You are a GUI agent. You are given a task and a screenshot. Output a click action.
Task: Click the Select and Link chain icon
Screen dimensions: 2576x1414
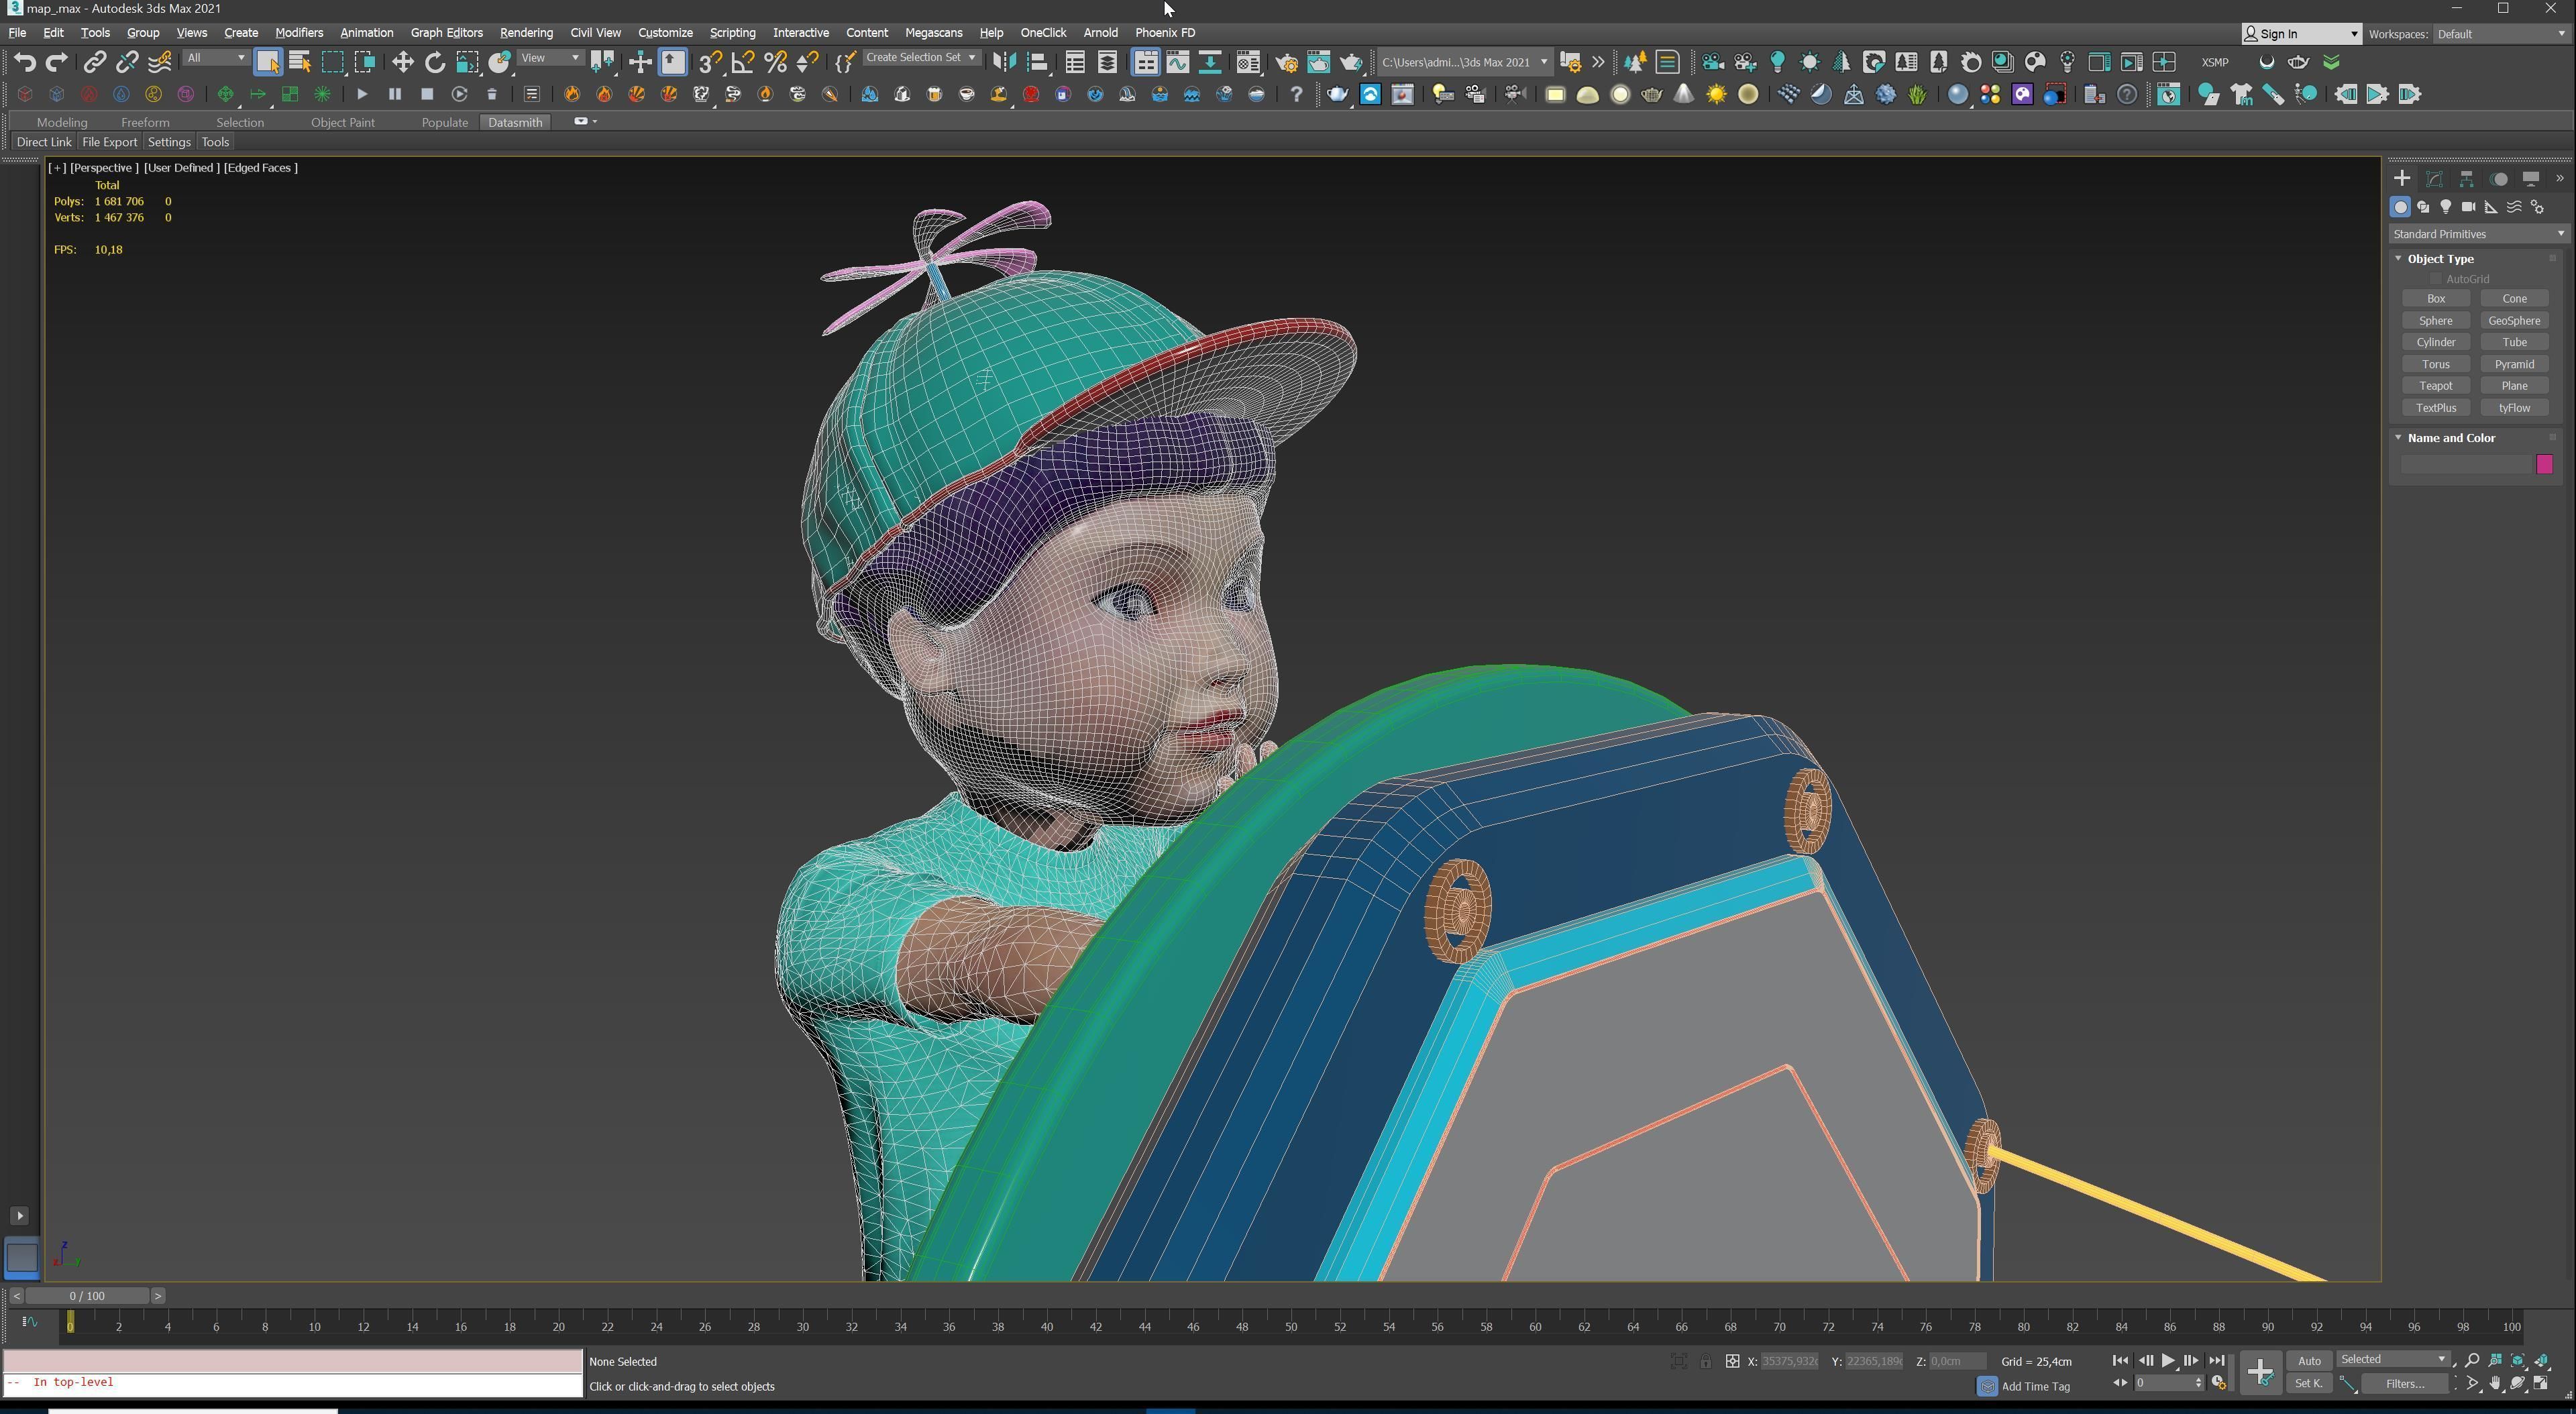94,62
